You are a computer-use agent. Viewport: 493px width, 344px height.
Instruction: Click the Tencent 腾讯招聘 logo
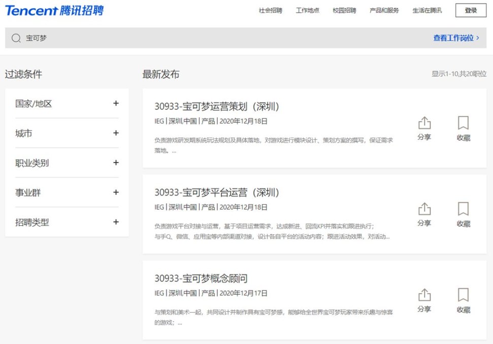55,11
